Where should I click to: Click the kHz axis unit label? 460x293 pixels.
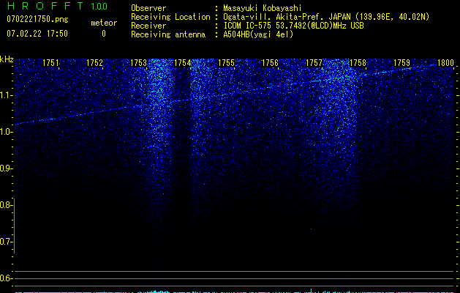click(7, 59)
